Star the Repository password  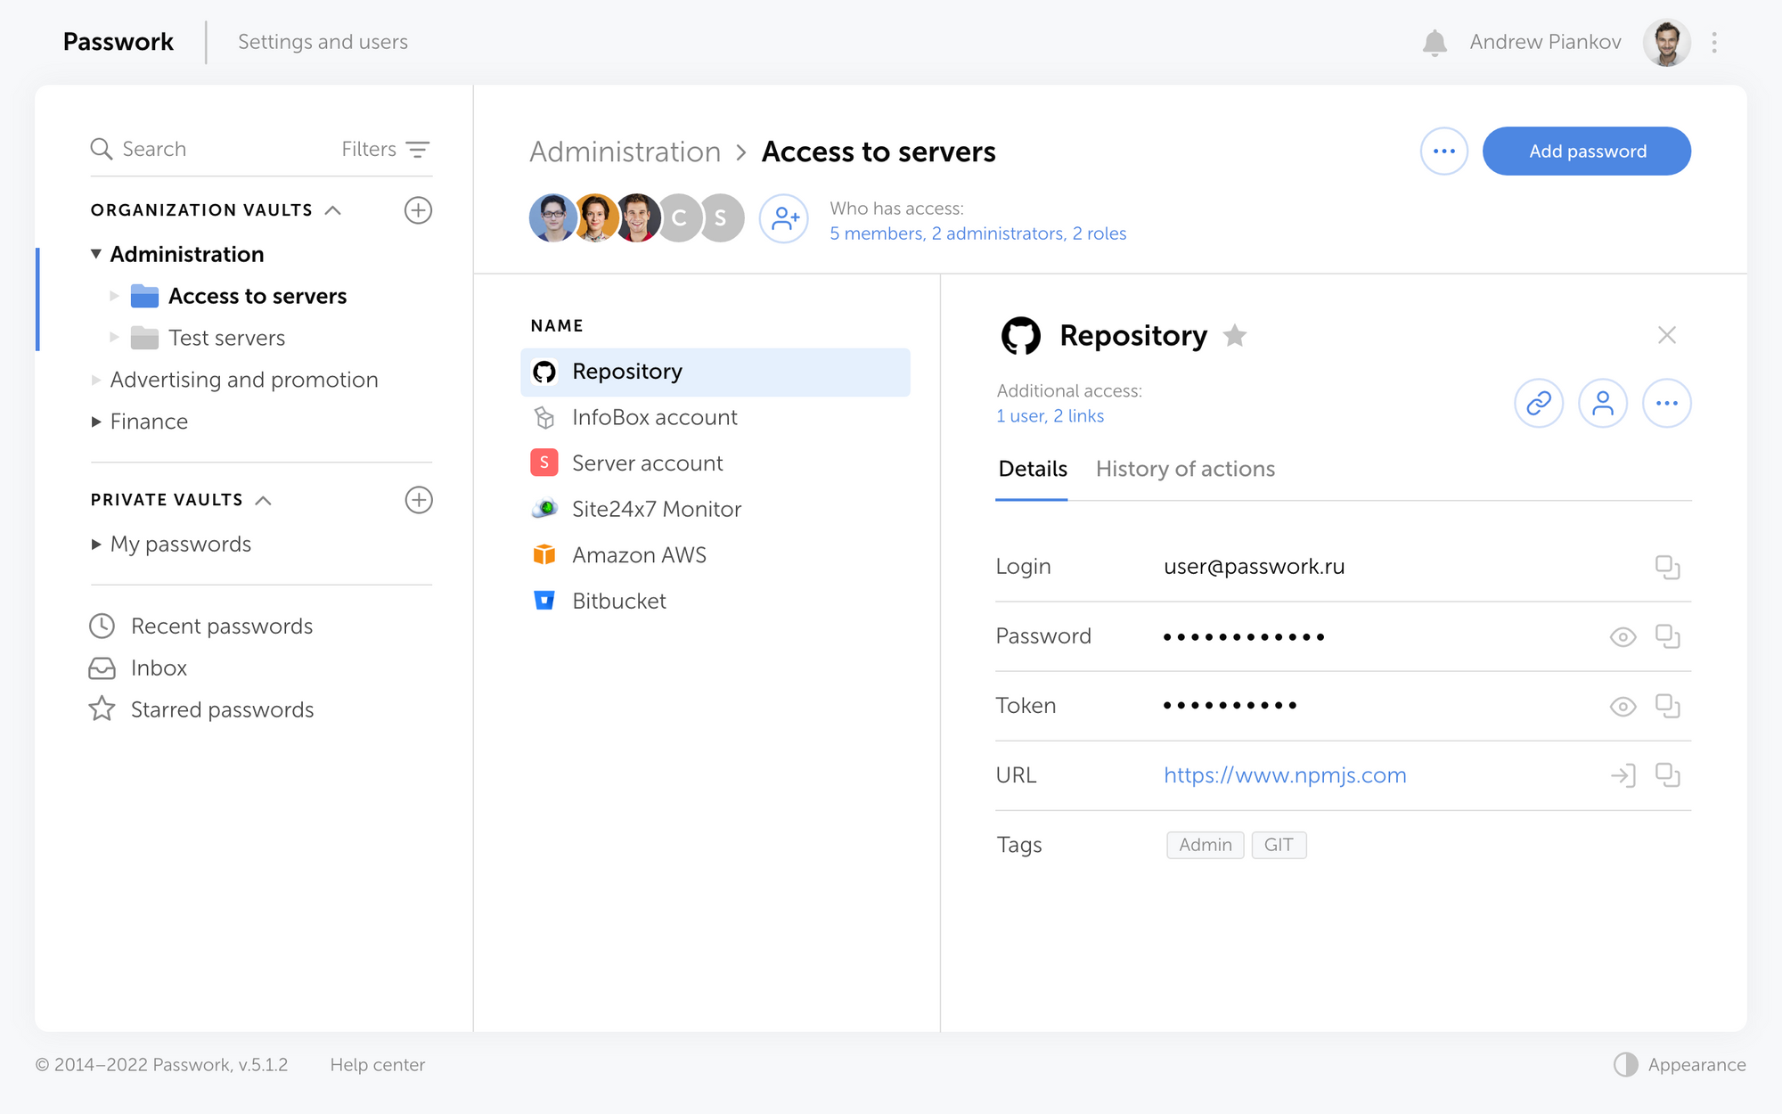[1235, 336]
